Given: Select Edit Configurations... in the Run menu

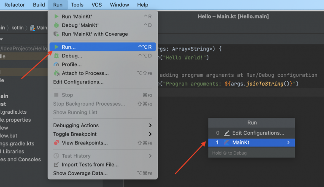Looking at the screenshot, I should click(78, 82).
